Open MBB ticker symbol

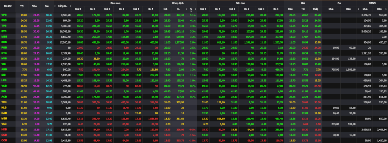pos(4,37)
